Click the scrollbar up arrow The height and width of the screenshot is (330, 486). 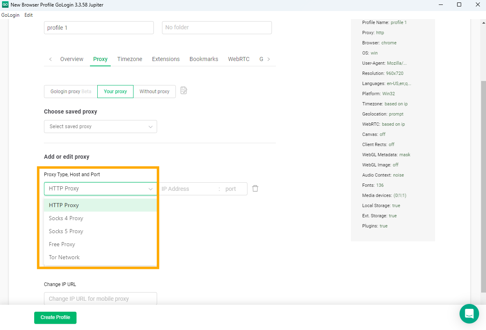tap(483, 23)
